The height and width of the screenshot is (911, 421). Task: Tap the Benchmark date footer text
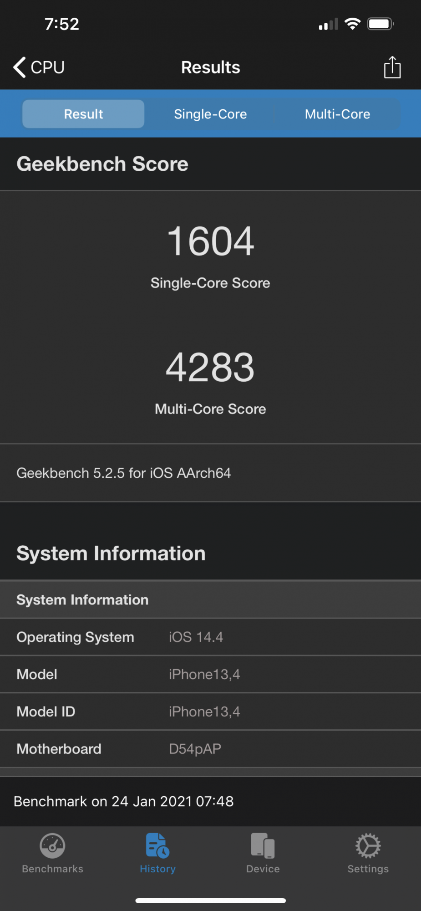pyautogui.click(x=124, y=801)
